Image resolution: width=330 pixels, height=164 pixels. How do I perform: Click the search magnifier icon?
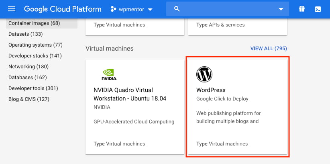[177, 9]
